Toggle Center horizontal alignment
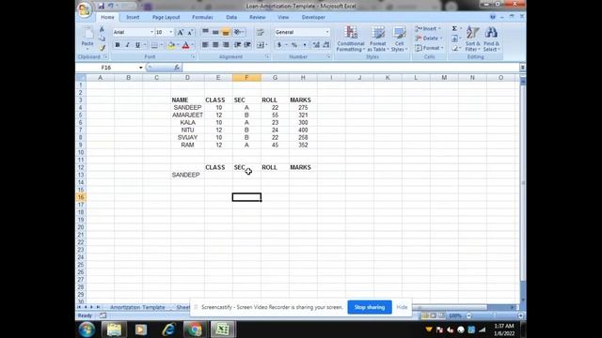Image resolution: width=602 pixels, height=338 pixels. 215,45
